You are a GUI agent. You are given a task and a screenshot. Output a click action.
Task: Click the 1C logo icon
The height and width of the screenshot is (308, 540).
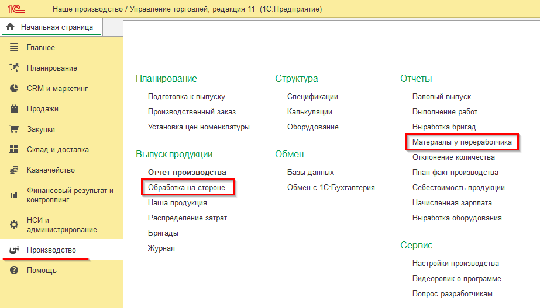point(16,9)
